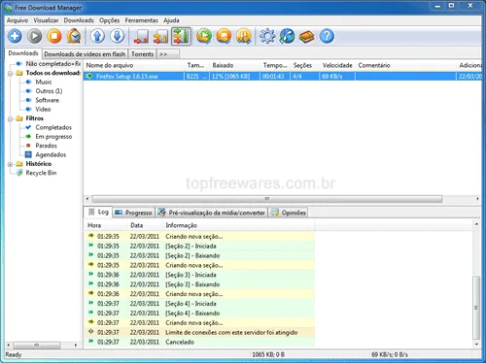The width and height of the screenshot is (486, 363).
Task: Sort by the Seções column header
Action: pyautogui.click(x=305, y=65)
